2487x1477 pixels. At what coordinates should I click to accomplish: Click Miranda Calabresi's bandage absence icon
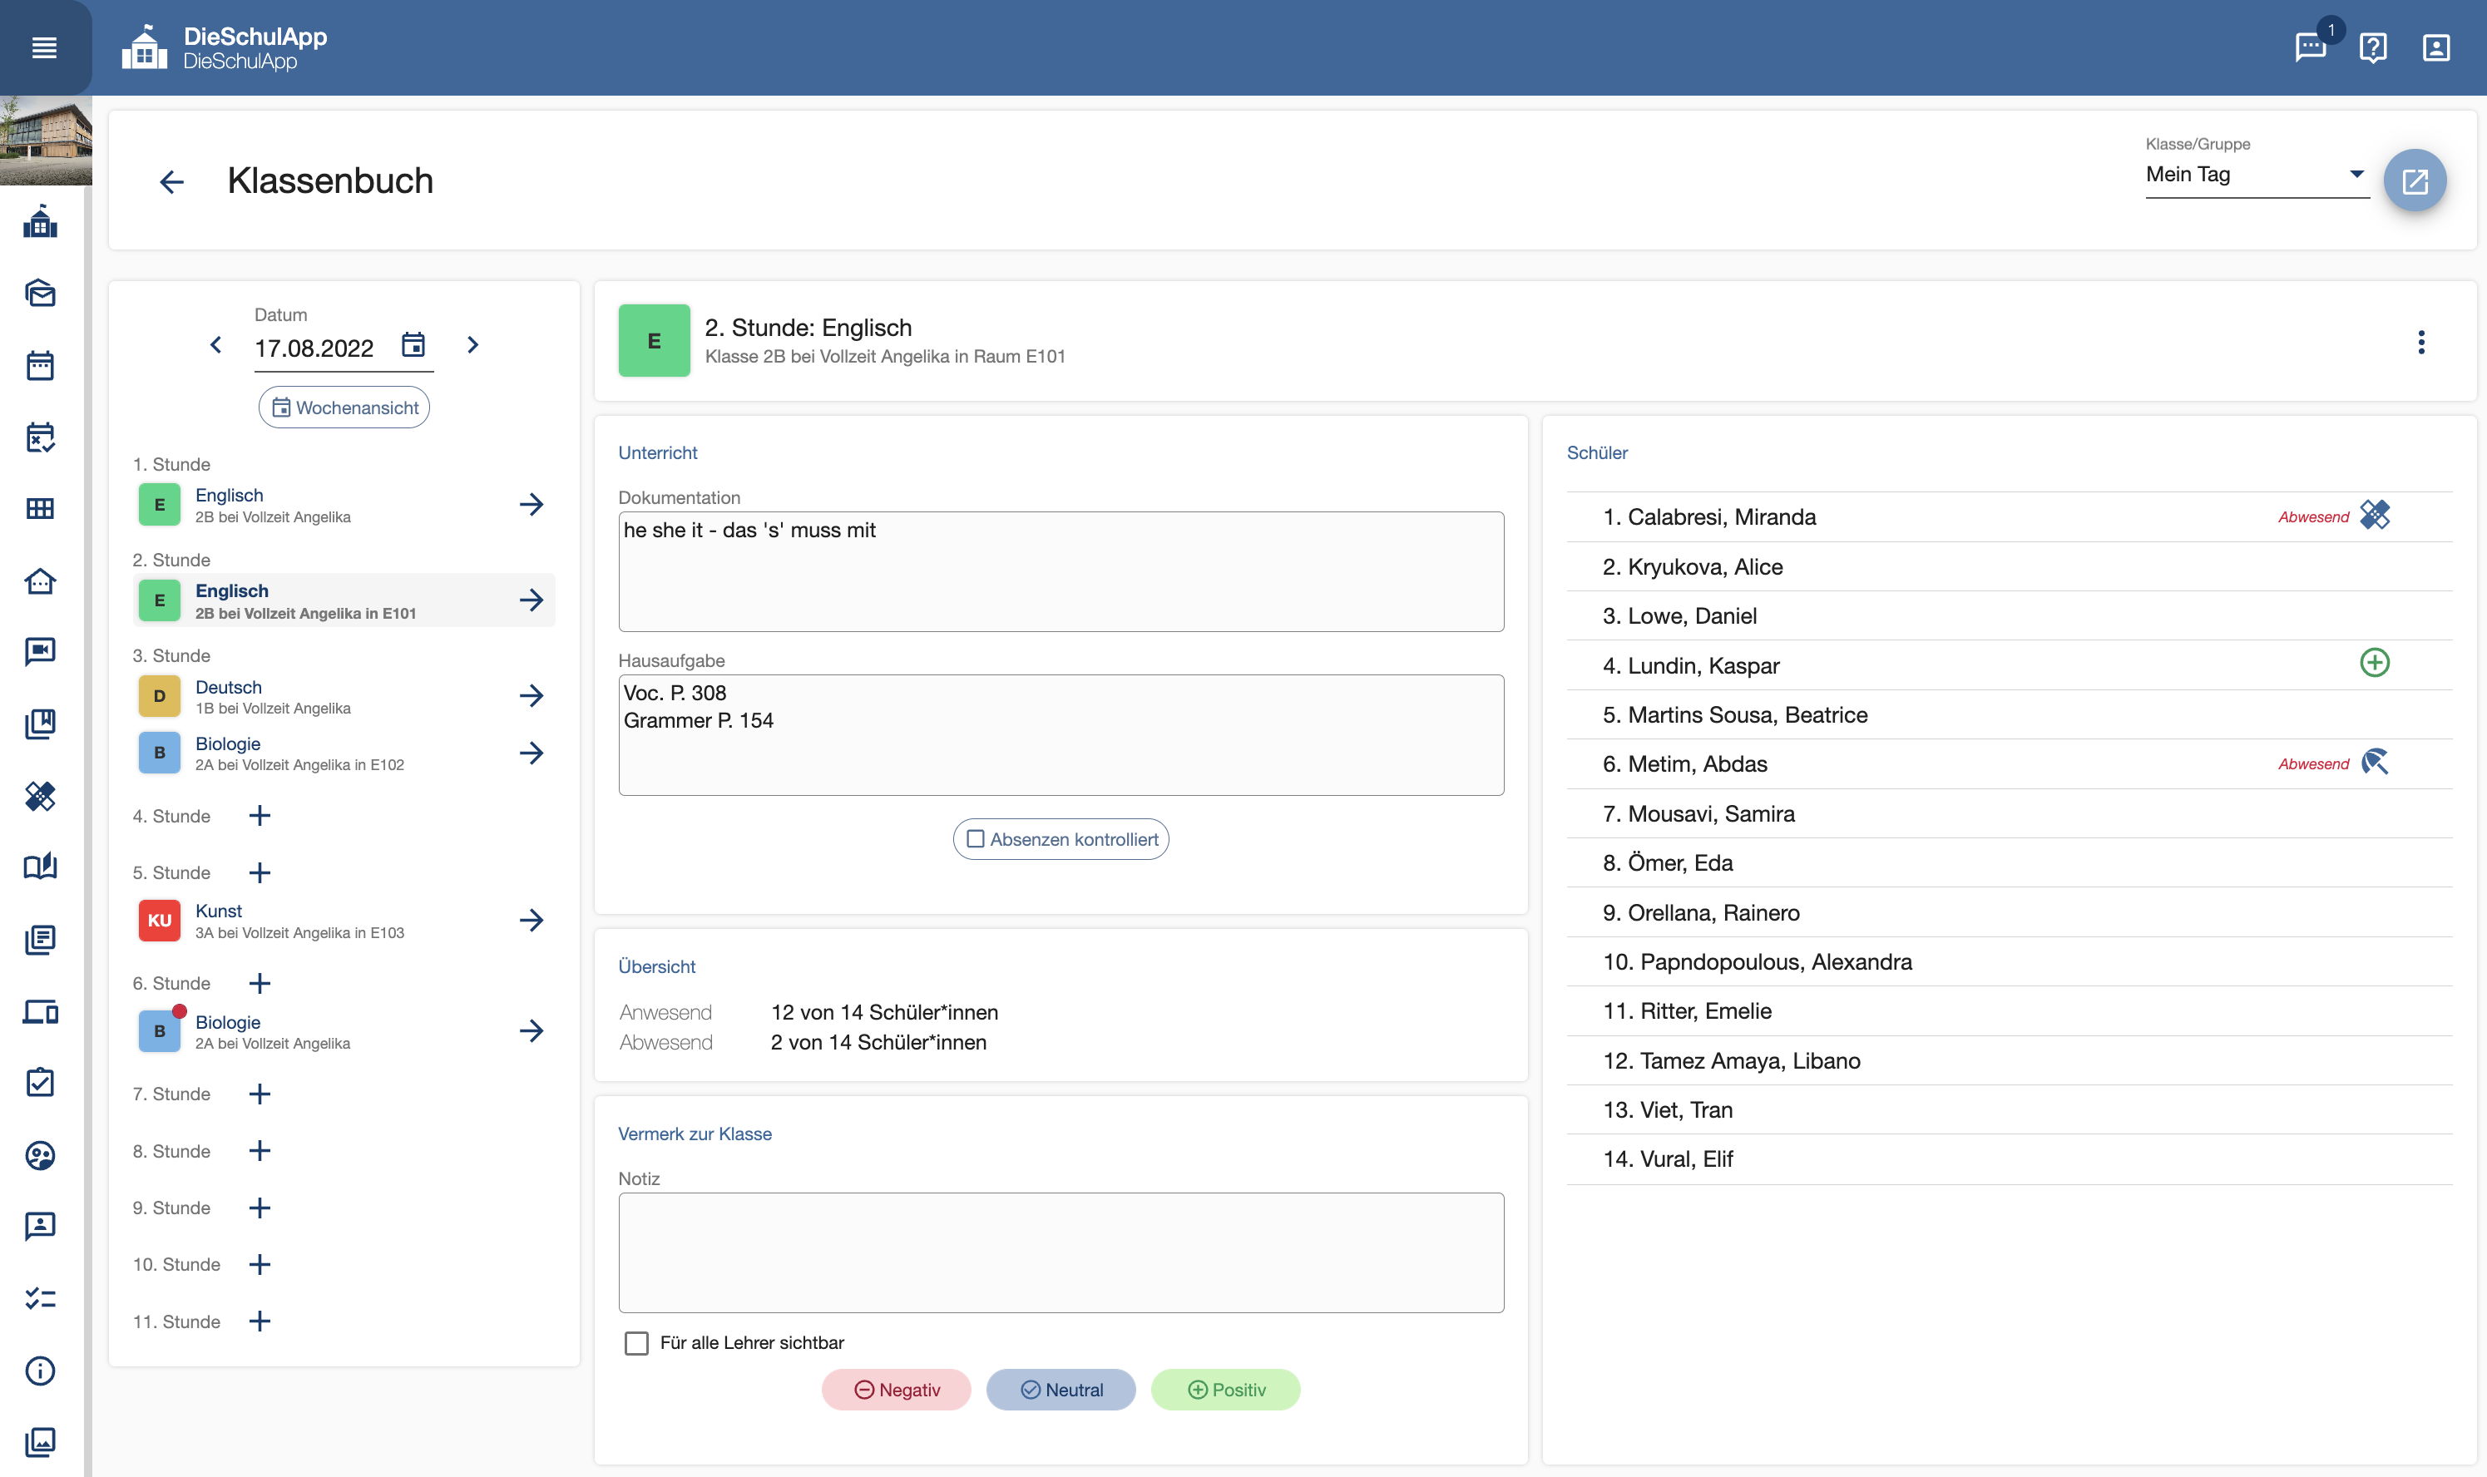pos(2375,516)
